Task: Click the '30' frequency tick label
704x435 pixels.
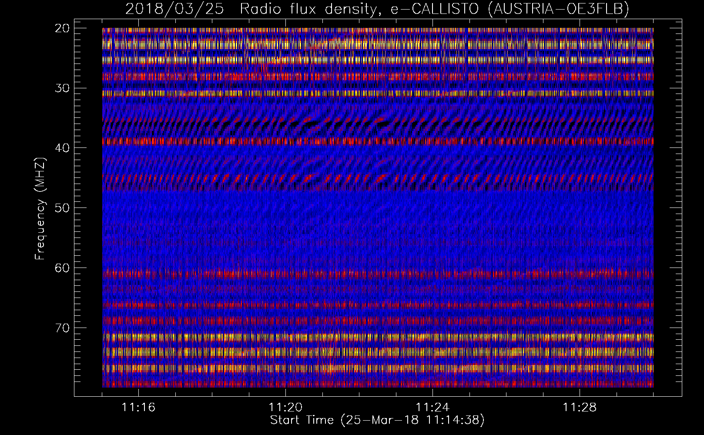Action: 63,88
